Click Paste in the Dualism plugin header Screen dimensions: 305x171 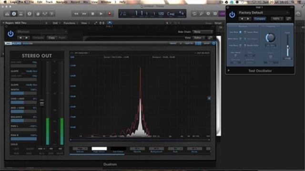point(62,38)
